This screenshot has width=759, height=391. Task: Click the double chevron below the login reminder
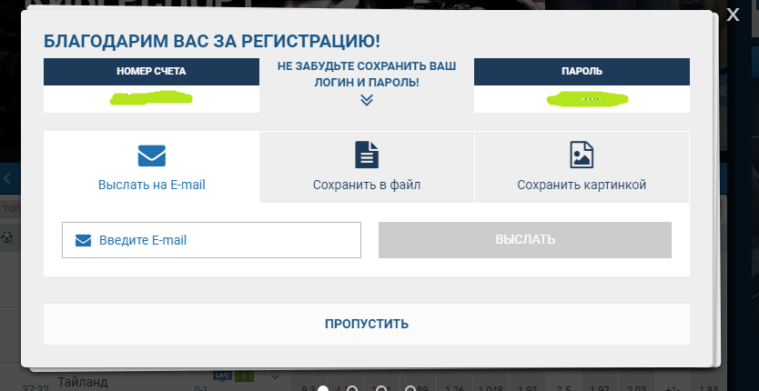tap(367, 100)
